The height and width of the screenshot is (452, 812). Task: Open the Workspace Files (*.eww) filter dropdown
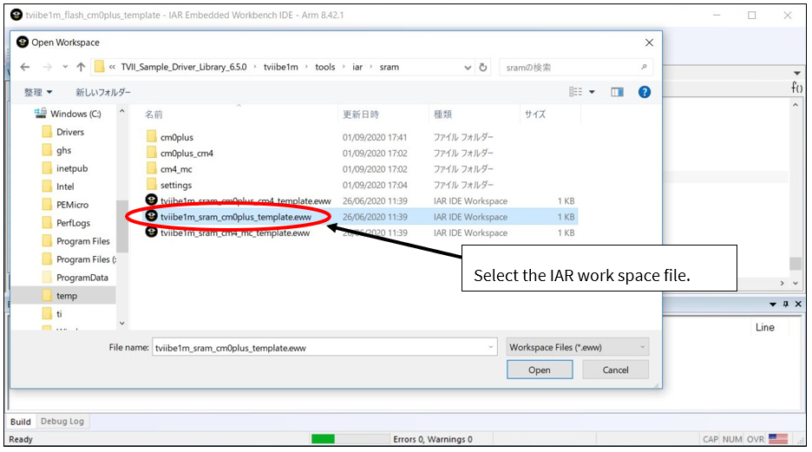point(578,347)
